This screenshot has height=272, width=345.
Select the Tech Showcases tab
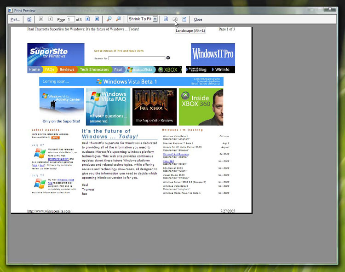tap(94, 69)
